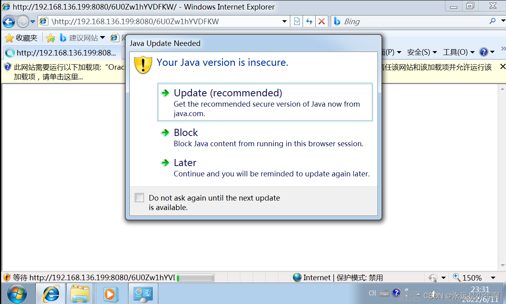Click the Internet zone globe icon
This screenshot has height=304, width=506.
coord(297,277)
